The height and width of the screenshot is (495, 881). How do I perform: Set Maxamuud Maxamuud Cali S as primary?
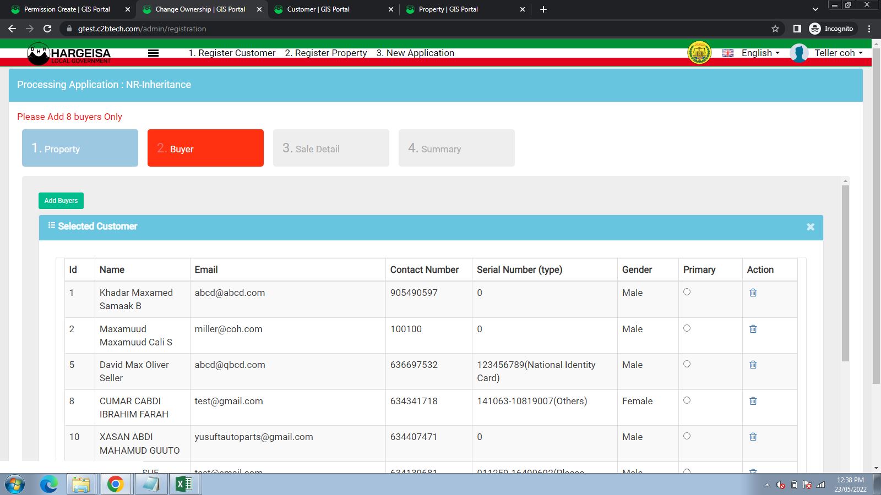687,328
